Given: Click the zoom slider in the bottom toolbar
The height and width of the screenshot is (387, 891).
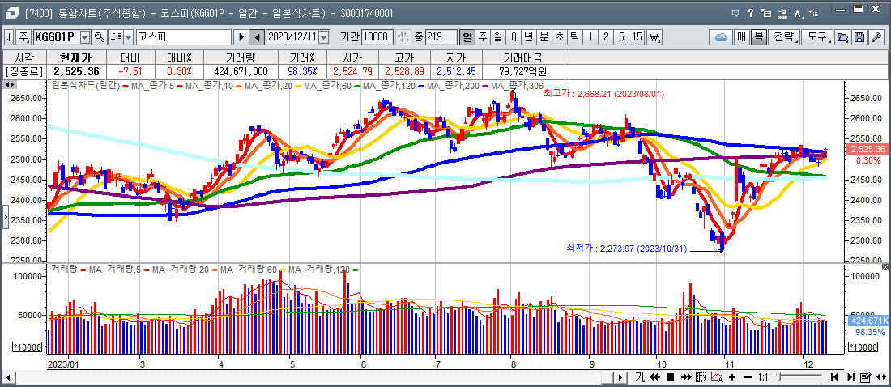Looking at the screenshot, I should (x=799, y=376).
